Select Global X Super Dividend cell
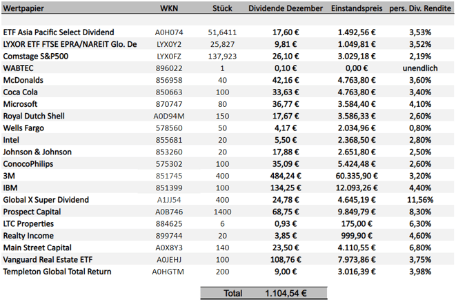 46,200
